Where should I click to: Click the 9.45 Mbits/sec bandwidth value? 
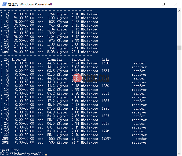(x=85, y=109)
